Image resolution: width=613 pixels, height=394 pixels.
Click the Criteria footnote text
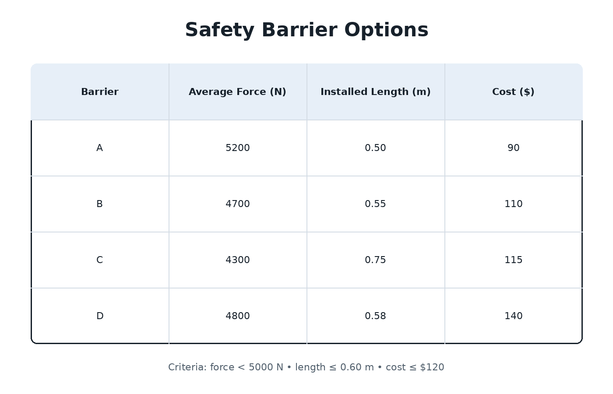tap(306, 367)
